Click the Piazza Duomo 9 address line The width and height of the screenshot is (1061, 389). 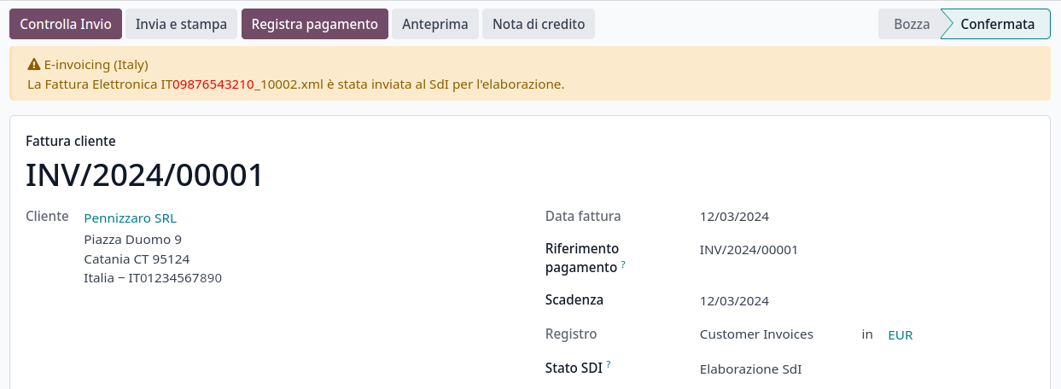132,239
